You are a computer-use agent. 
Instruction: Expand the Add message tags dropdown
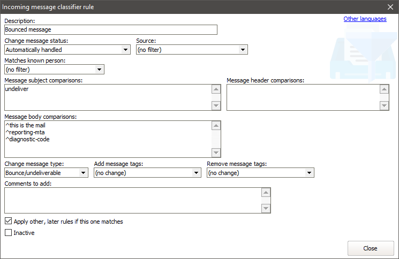(x=147, y=173)
